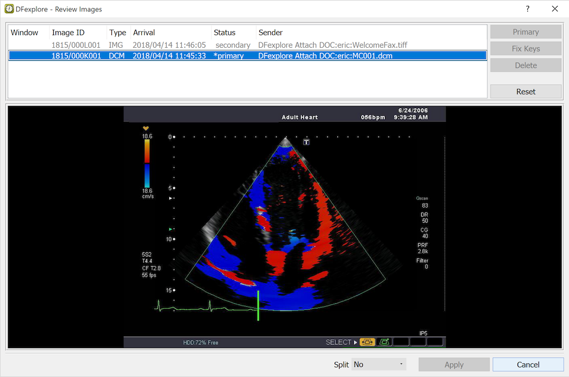569x377 pixels.
Task: Click the Reset button
Action: click(x=526, y=91)
